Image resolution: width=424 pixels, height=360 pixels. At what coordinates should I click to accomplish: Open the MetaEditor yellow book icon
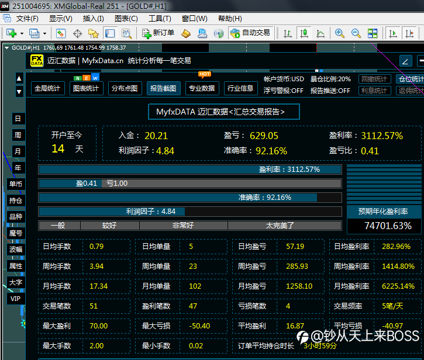(x=186, y=33)
